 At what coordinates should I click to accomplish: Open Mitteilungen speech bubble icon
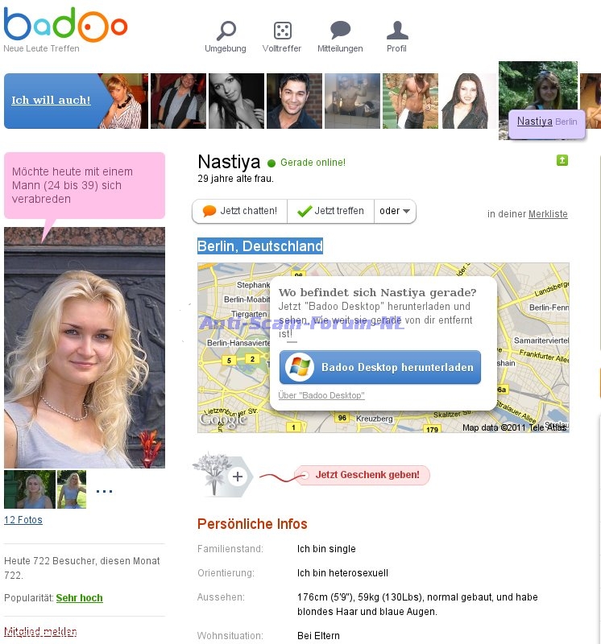pos(340,30)
